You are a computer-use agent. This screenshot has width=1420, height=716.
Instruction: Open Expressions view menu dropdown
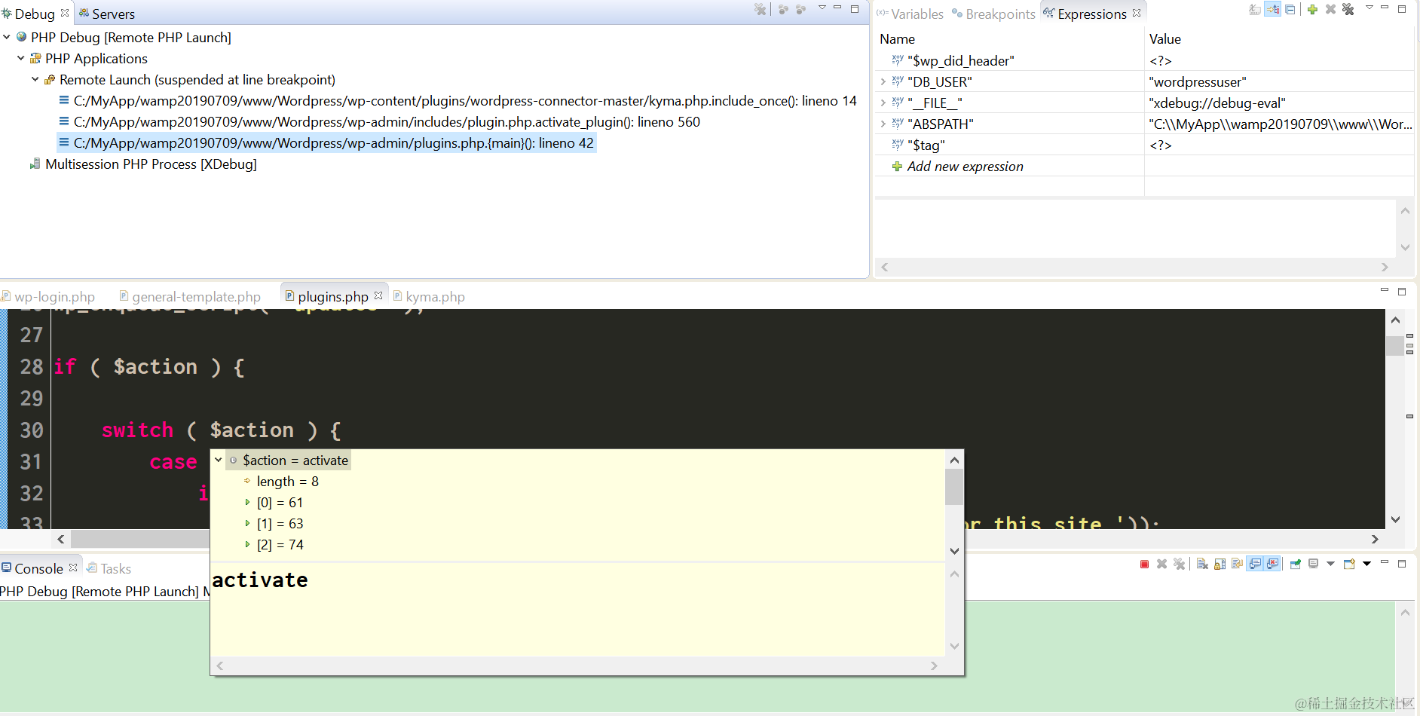coord(1370,8)
